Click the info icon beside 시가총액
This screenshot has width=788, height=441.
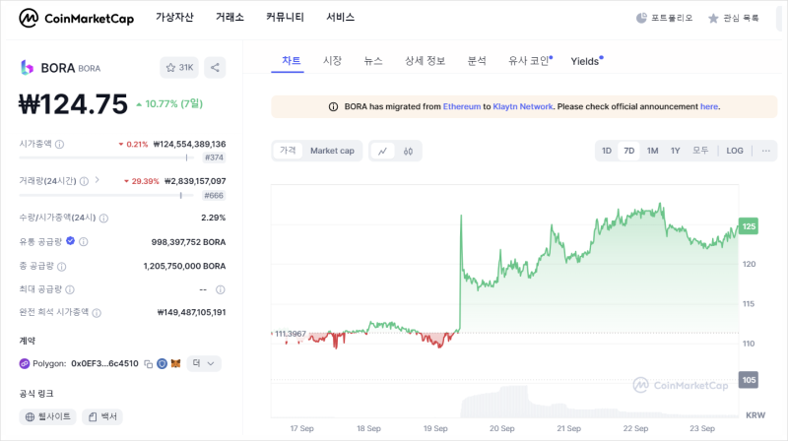tap(60, 144)
